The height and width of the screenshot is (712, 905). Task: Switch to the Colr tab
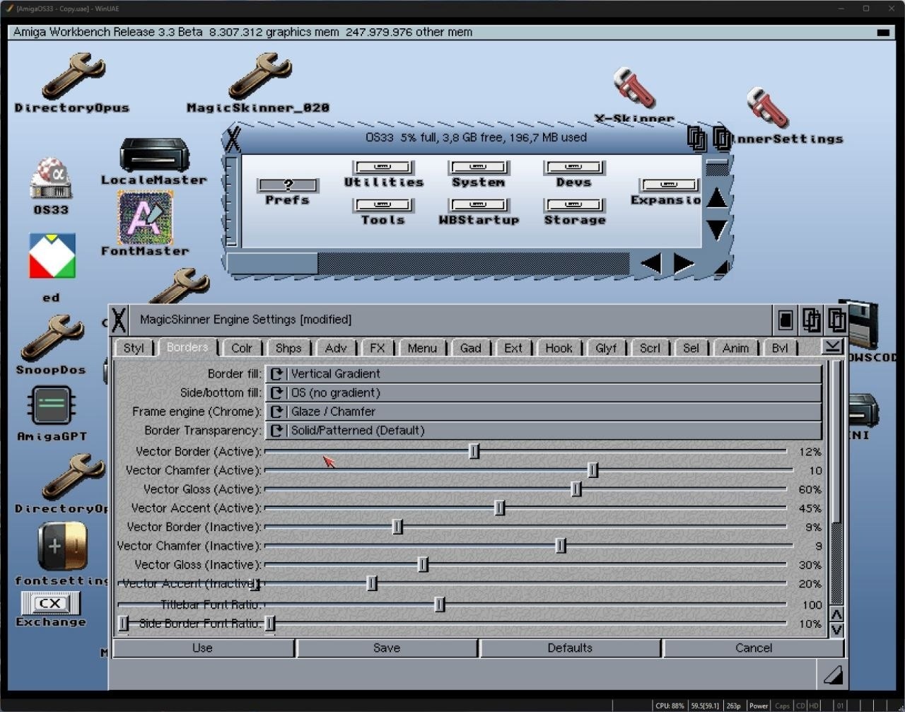[242, 348]
